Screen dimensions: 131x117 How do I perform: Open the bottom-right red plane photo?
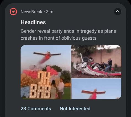tap(96, 89)
